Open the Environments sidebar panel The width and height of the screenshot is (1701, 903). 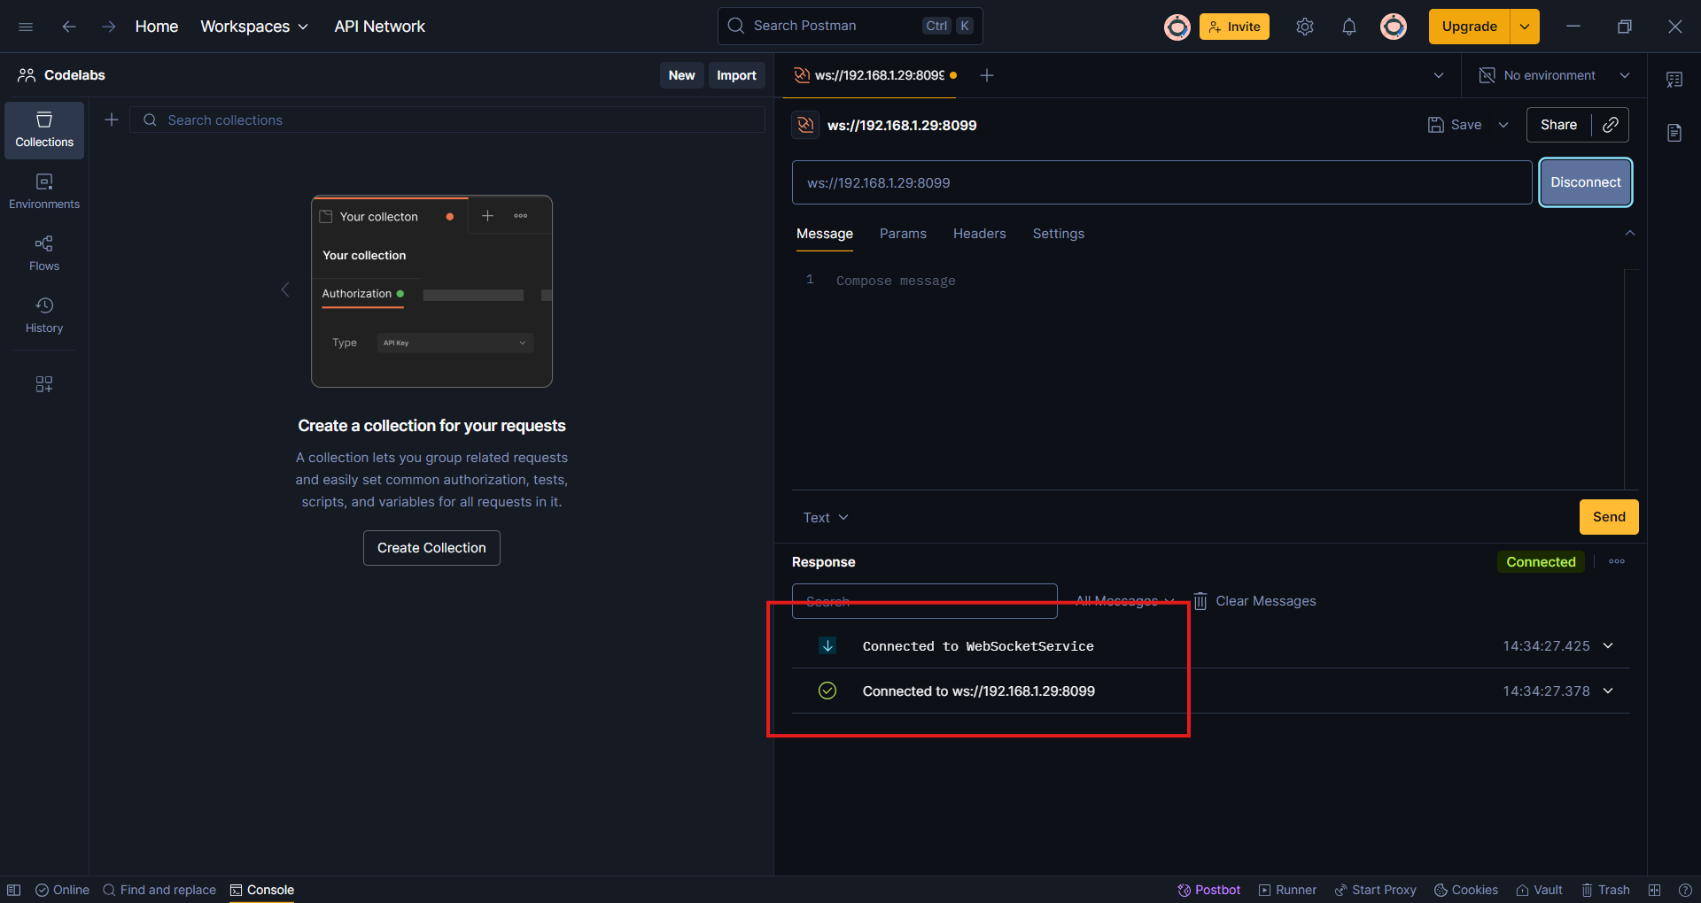click(x=44, y=191)
